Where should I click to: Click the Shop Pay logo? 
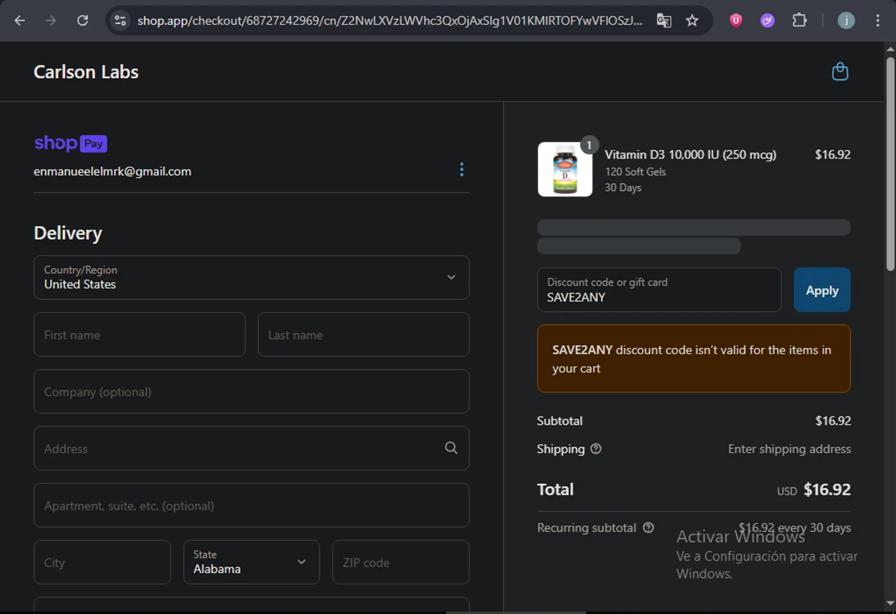point(70,143)
